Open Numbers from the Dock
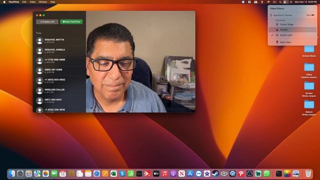 click(130, 173)
